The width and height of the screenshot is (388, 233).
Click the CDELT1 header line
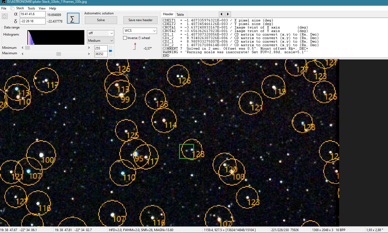[x=218, y=20]
